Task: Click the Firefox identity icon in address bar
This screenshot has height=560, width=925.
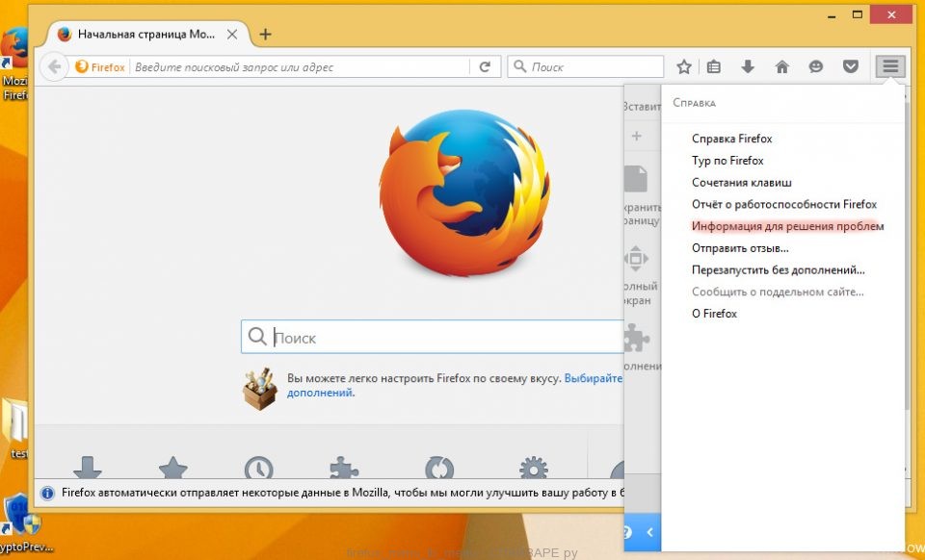Action: [100, 67]
